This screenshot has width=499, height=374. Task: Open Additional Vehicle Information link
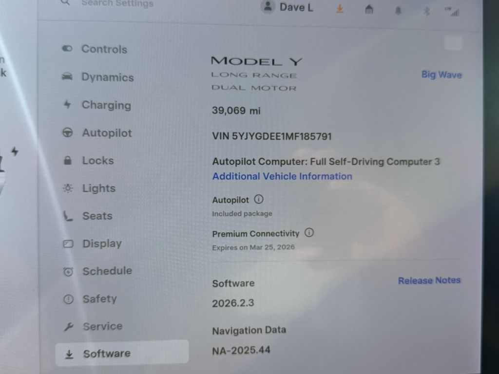(282, 176)
